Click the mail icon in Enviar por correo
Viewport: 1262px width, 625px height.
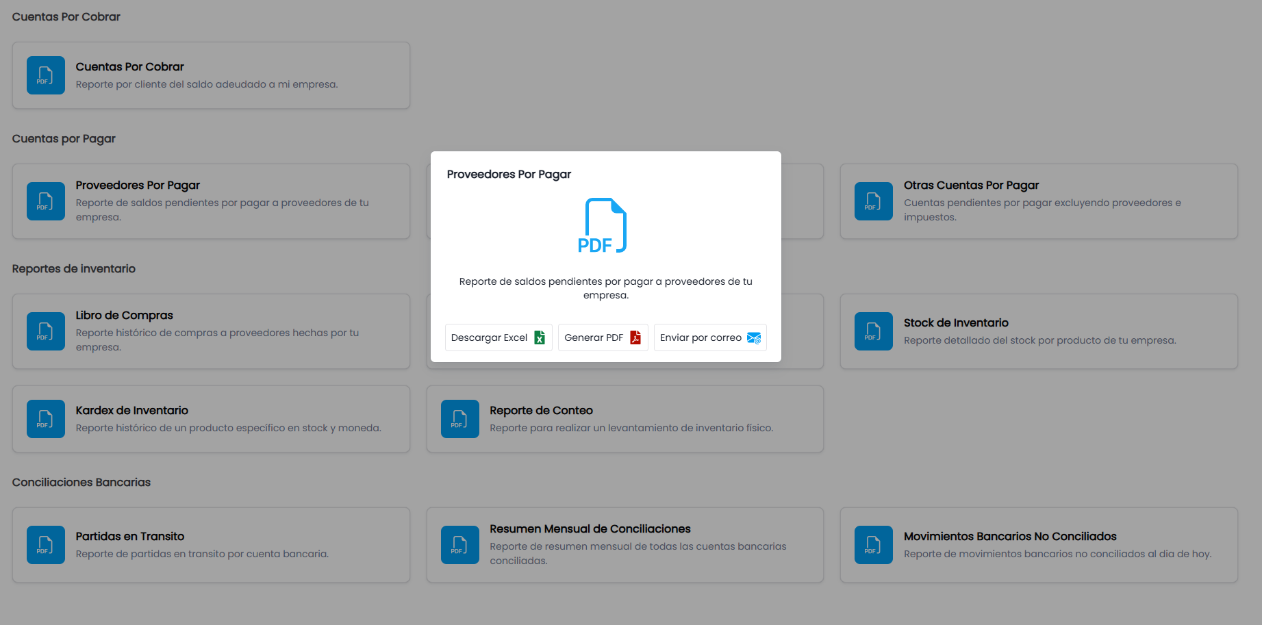[x=754, y=337]
